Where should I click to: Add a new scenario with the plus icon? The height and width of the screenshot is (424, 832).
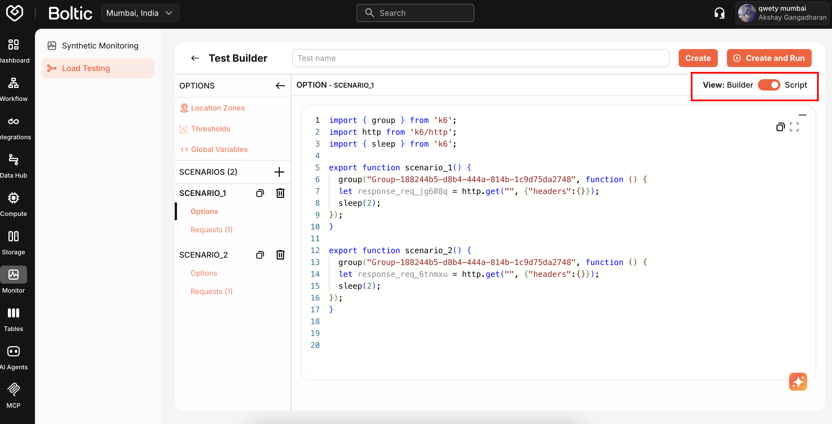279,172
